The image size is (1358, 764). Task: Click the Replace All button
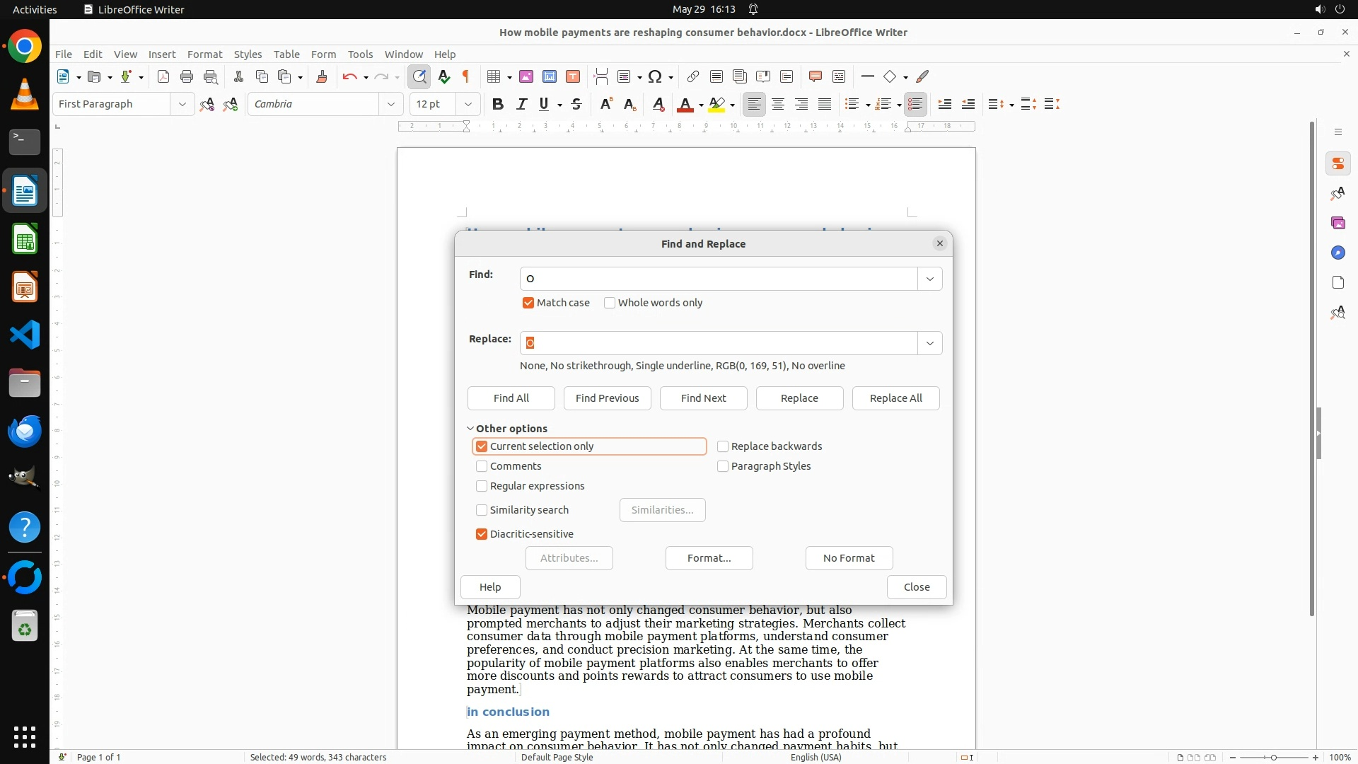[895, 398]
